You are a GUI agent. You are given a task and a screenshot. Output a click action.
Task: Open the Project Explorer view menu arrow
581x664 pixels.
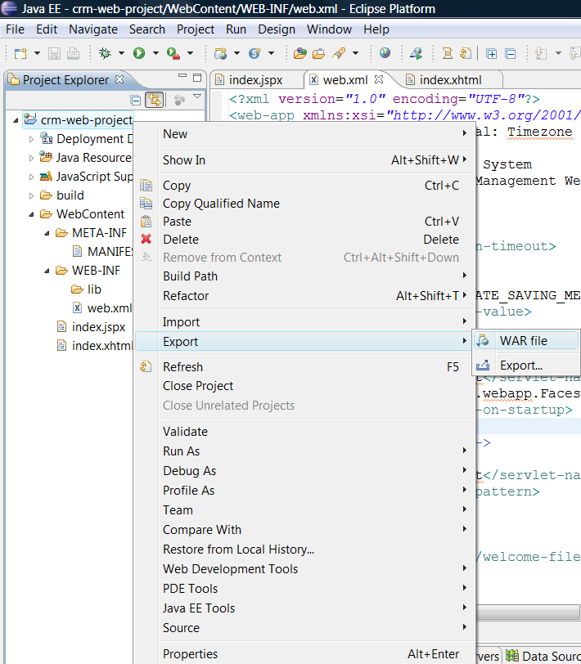(197, 97)
